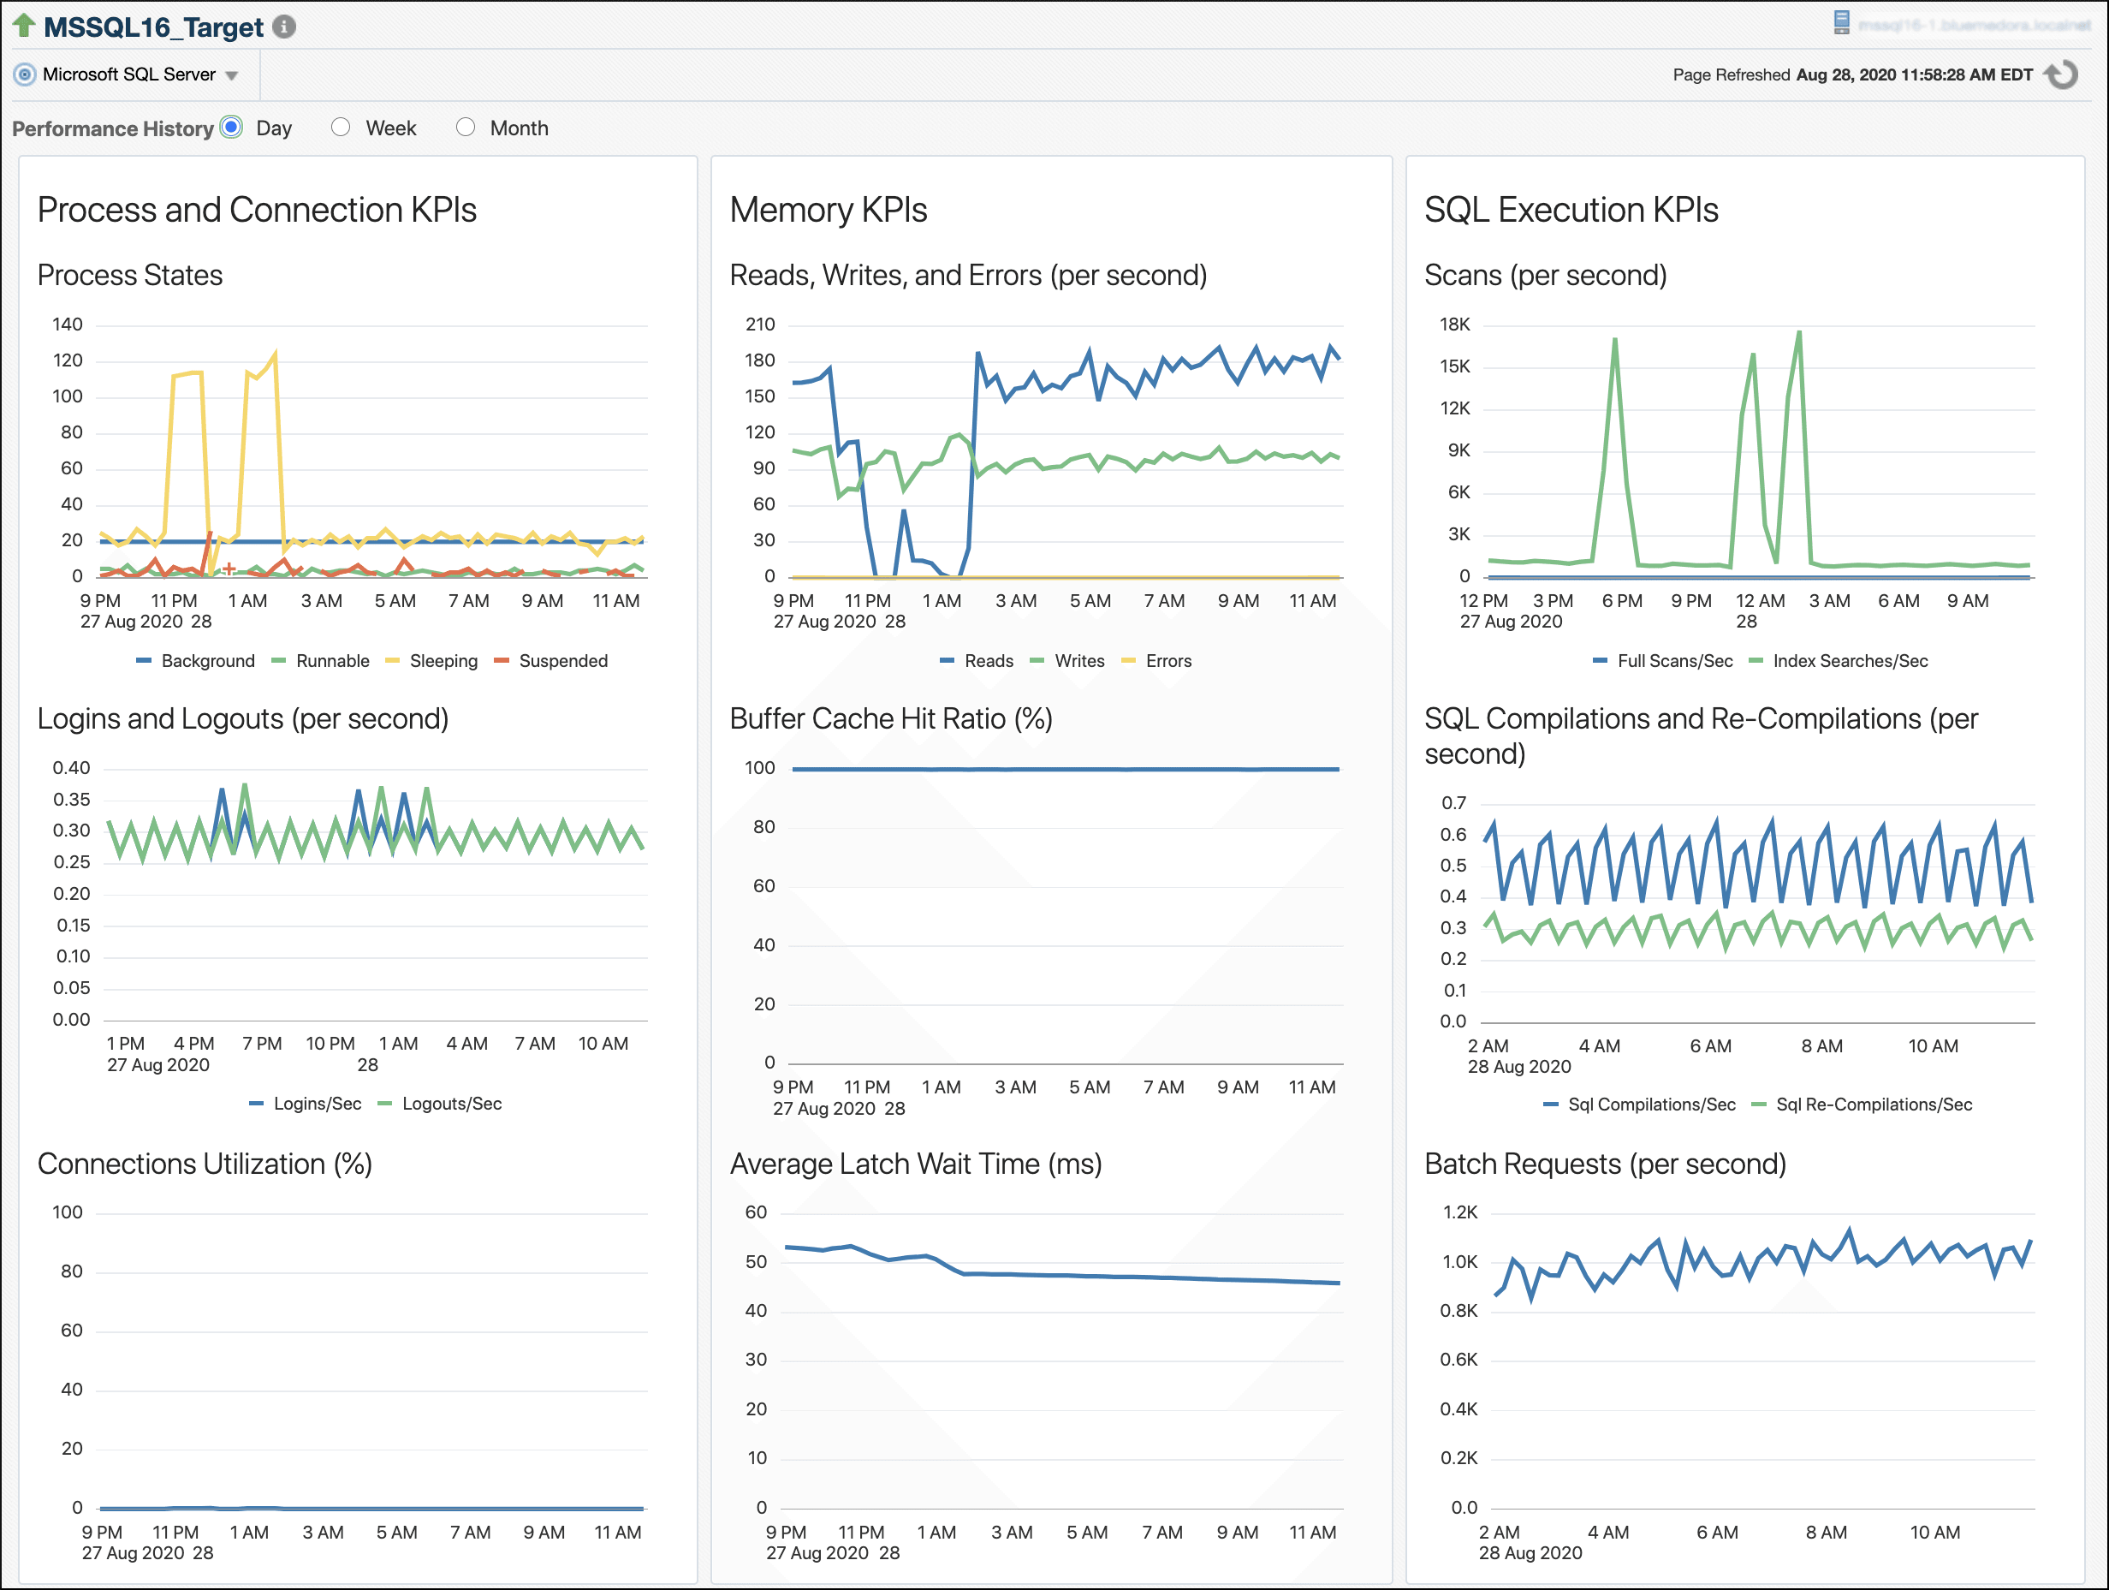Click the MSSQL16_Target title link
The width and height of the screenshot is (2109, 1590).
[x=152, y=26]
